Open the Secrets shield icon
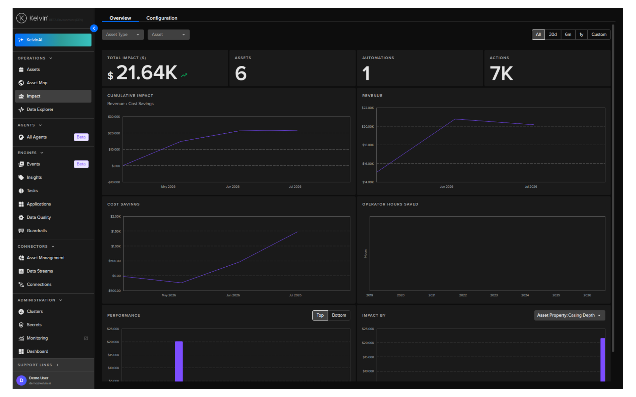The image size is (636, 397). click(21, 325)
